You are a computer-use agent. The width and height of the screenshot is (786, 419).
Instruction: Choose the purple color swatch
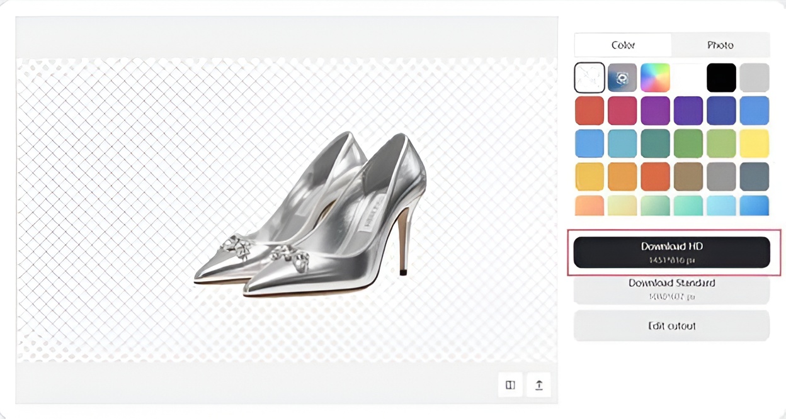655,111
